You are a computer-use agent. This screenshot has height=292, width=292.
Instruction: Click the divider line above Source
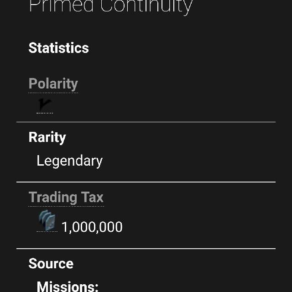[x=146, y=249]
